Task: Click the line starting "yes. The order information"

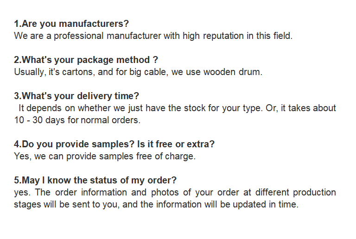Action: click(x=175, y=192)
